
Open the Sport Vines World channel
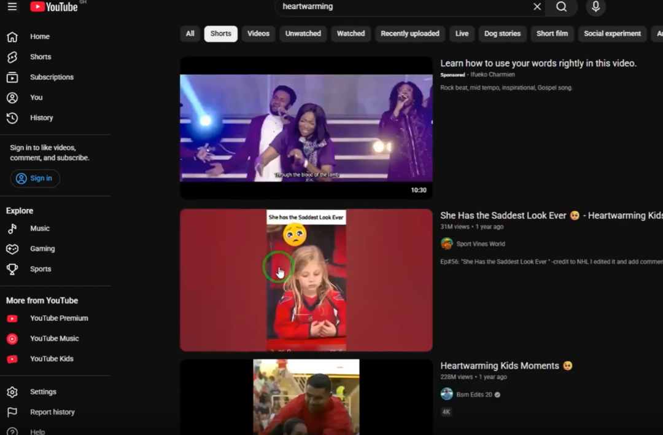(480, 244)
